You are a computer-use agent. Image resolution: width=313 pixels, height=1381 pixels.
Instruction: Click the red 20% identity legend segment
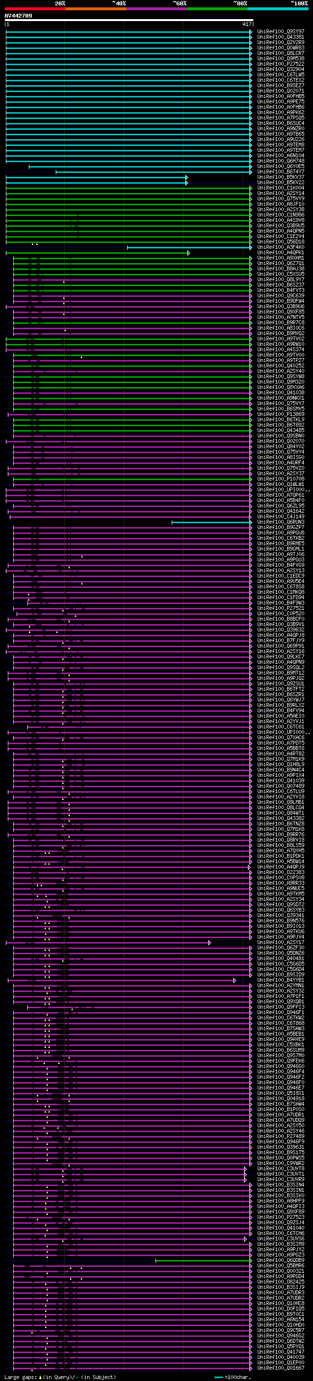click(35, 9)
